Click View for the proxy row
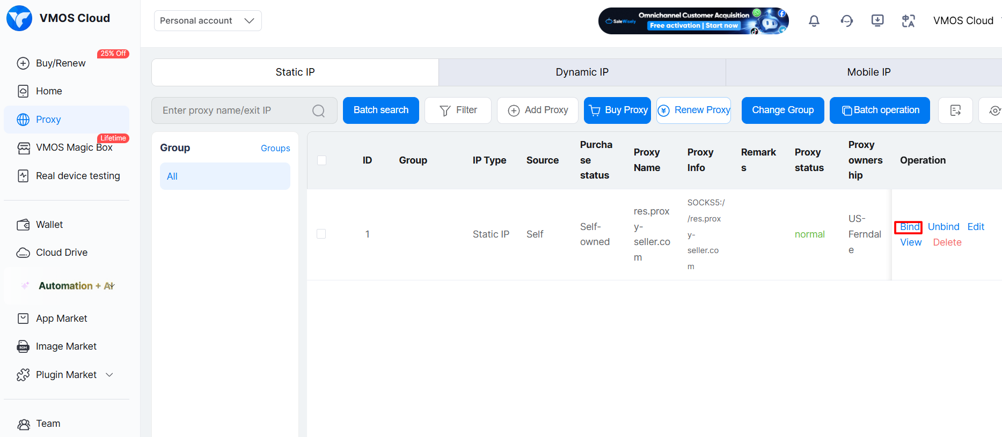 (x=911, y=242)
